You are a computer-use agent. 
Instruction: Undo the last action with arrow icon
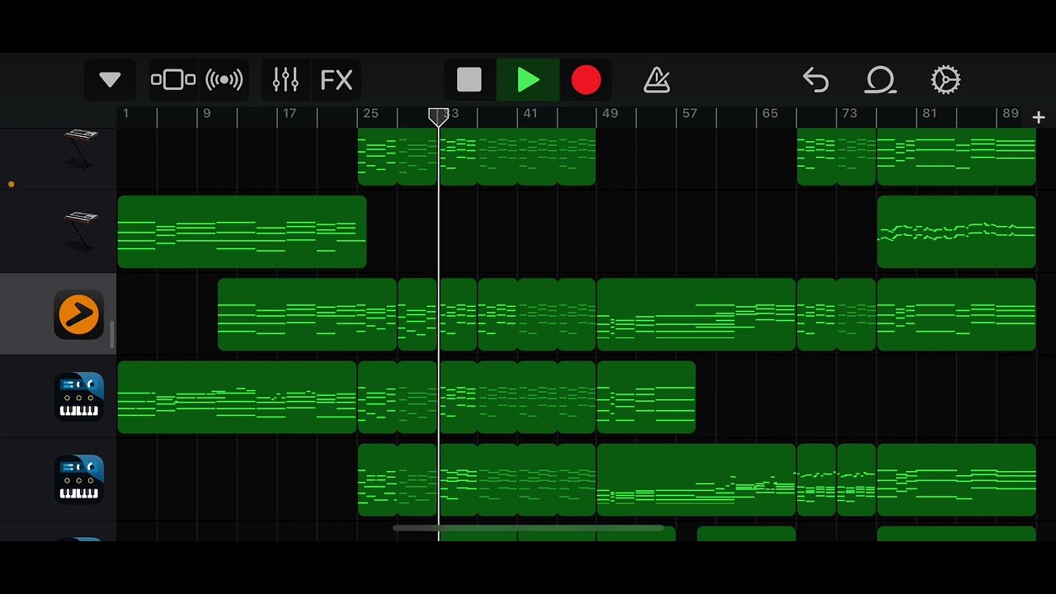pos(815,80)
